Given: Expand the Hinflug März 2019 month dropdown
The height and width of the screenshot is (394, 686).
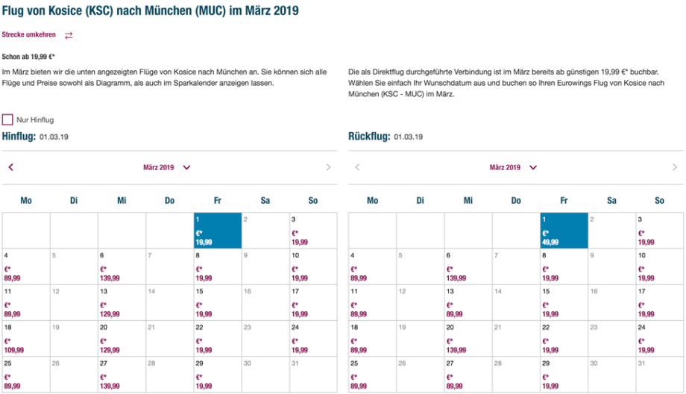Looking at the screenshot, I should click(x=186, y=167).
